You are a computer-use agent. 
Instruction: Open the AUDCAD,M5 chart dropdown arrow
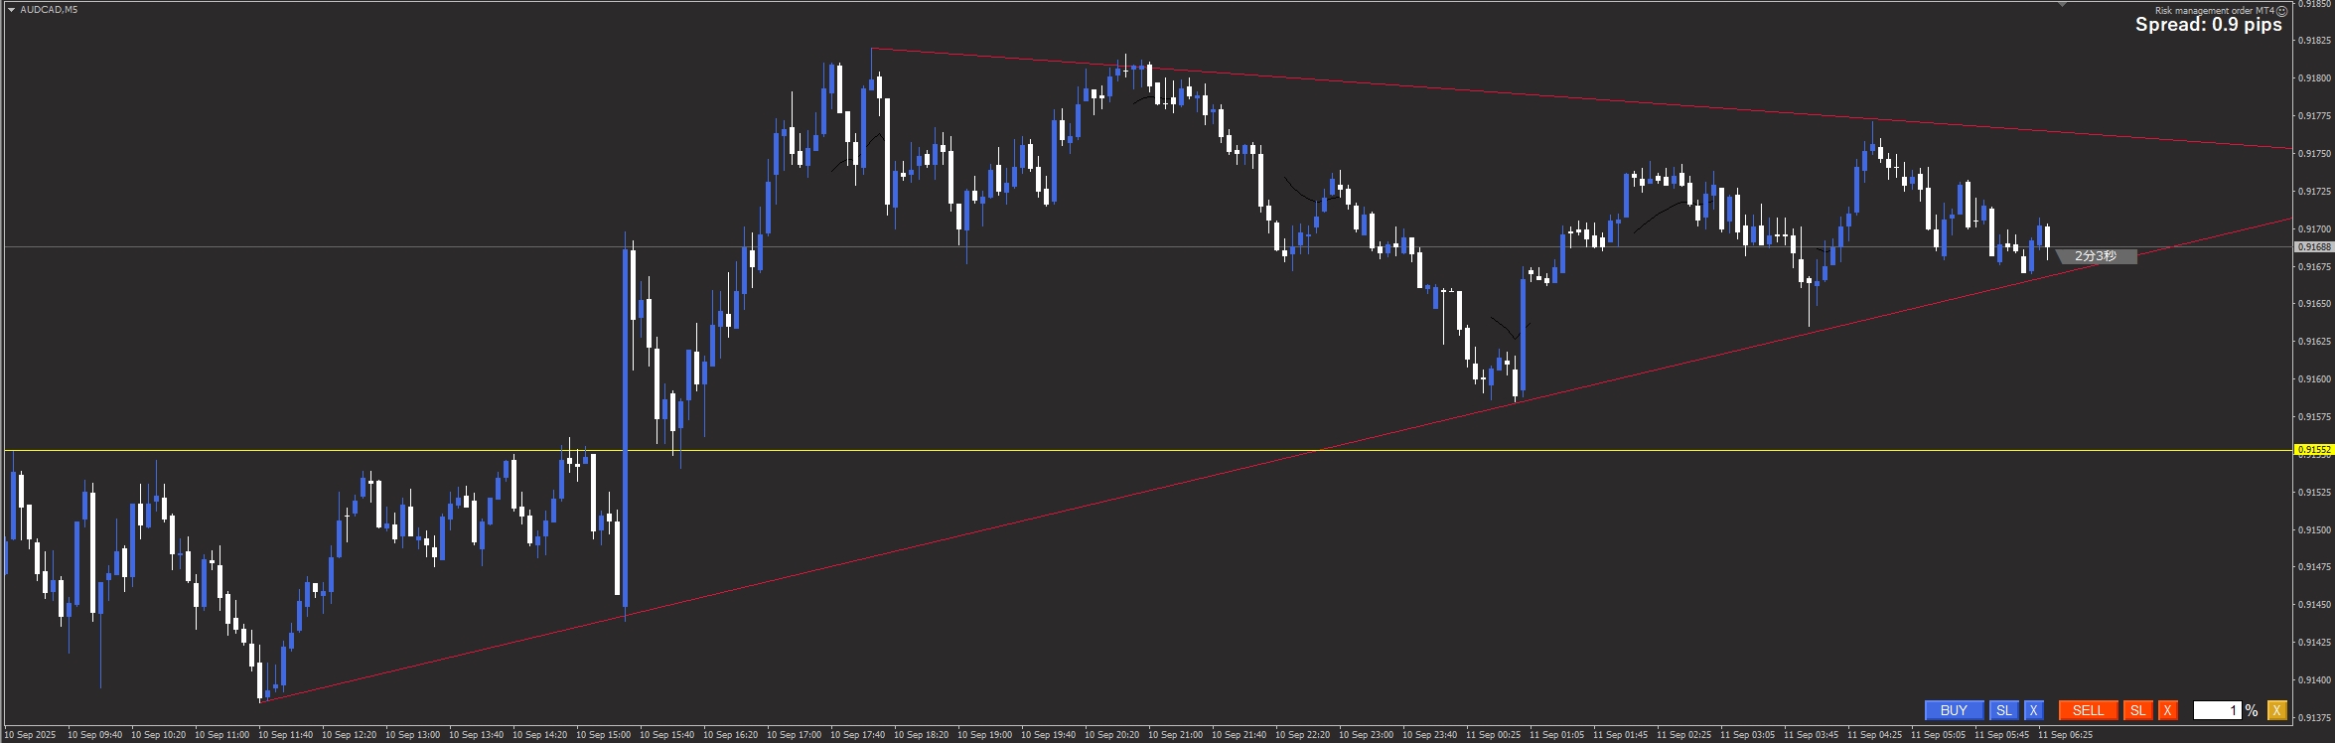coord(11,10)
